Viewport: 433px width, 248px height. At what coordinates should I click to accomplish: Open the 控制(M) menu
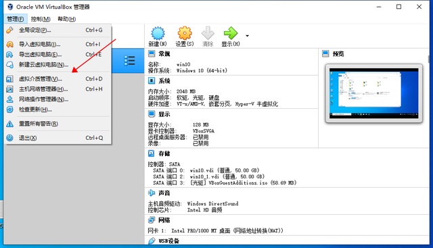41,19
